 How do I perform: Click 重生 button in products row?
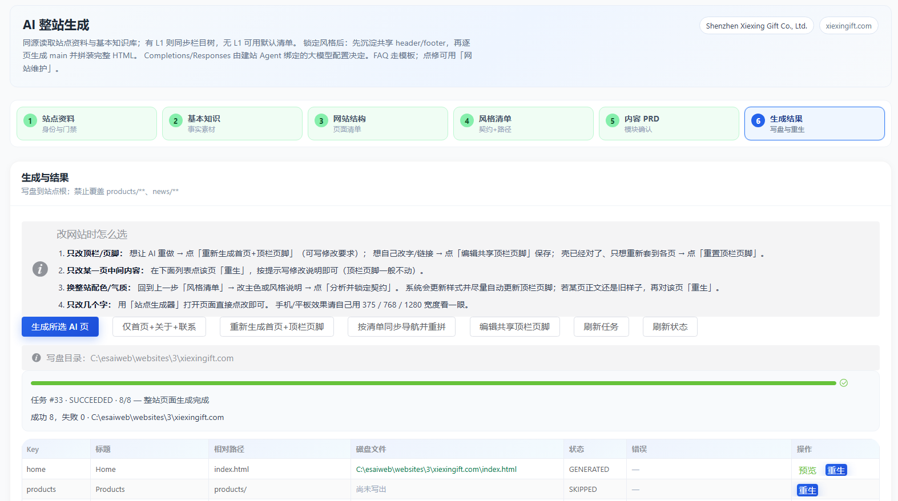pyautogui.click(x=808, y=490)
